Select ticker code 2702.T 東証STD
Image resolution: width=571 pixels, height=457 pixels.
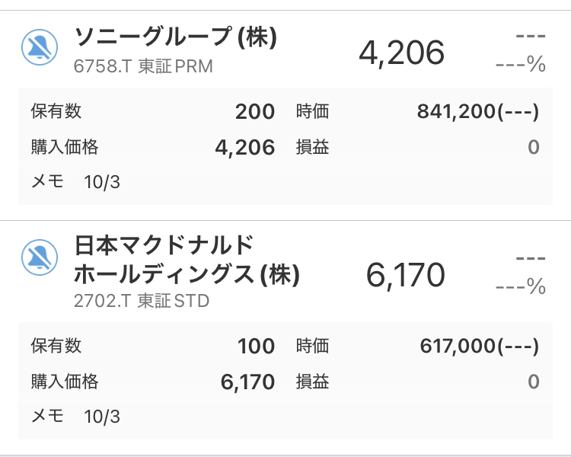point(141,301)
